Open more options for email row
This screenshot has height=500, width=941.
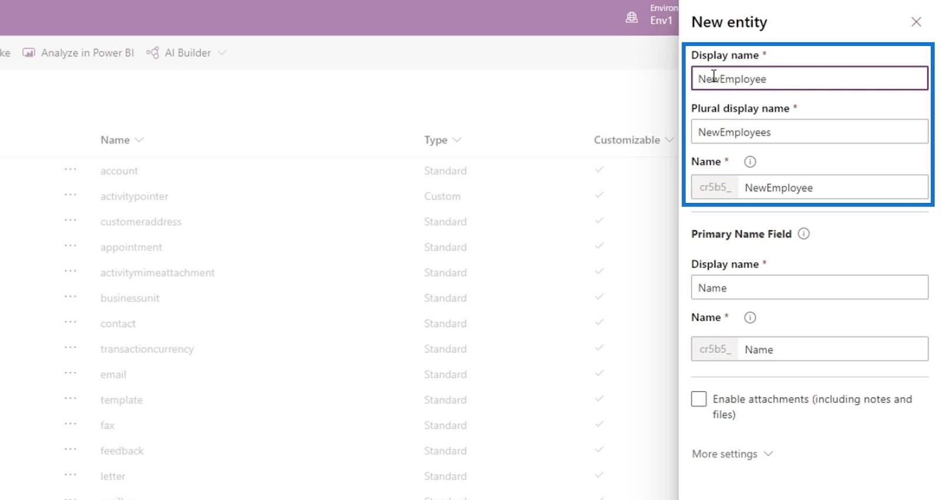point(71,373)
